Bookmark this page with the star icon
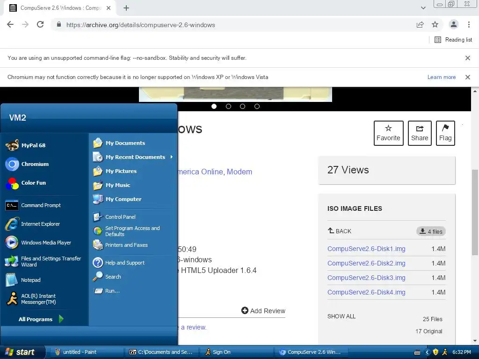Screen dimensions: 479x359 435,25
